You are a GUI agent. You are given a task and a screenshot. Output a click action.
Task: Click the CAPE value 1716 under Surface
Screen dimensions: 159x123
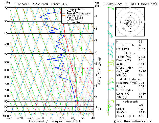pos(142,71)
